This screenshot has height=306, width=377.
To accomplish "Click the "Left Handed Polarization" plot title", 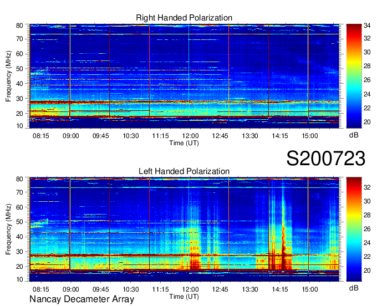I will [x=184, y=171].
